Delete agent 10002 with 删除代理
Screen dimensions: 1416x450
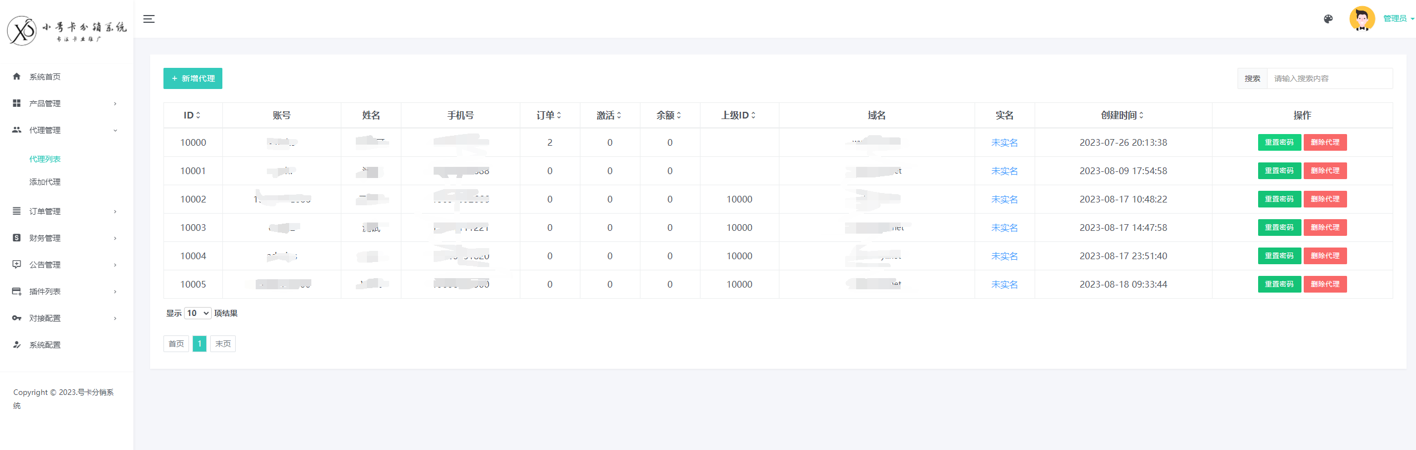(x=1325, y=199)
